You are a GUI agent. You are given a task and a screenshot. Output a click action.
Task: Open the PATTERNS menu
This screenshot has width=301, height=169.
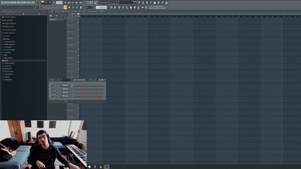coord(13,3)
